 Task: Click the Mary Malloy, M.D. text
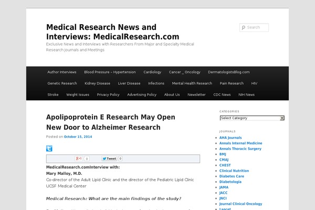[64, 173]
